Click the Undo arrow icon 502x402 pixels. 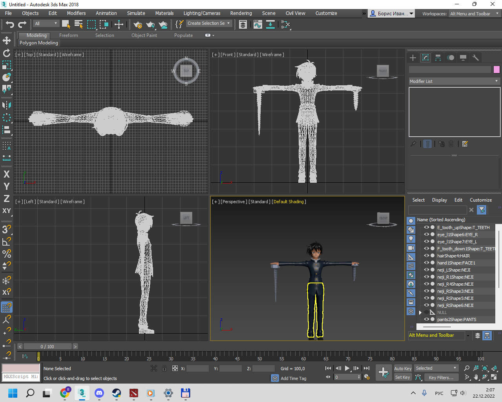pyautogui.click(x=9, y=24)
